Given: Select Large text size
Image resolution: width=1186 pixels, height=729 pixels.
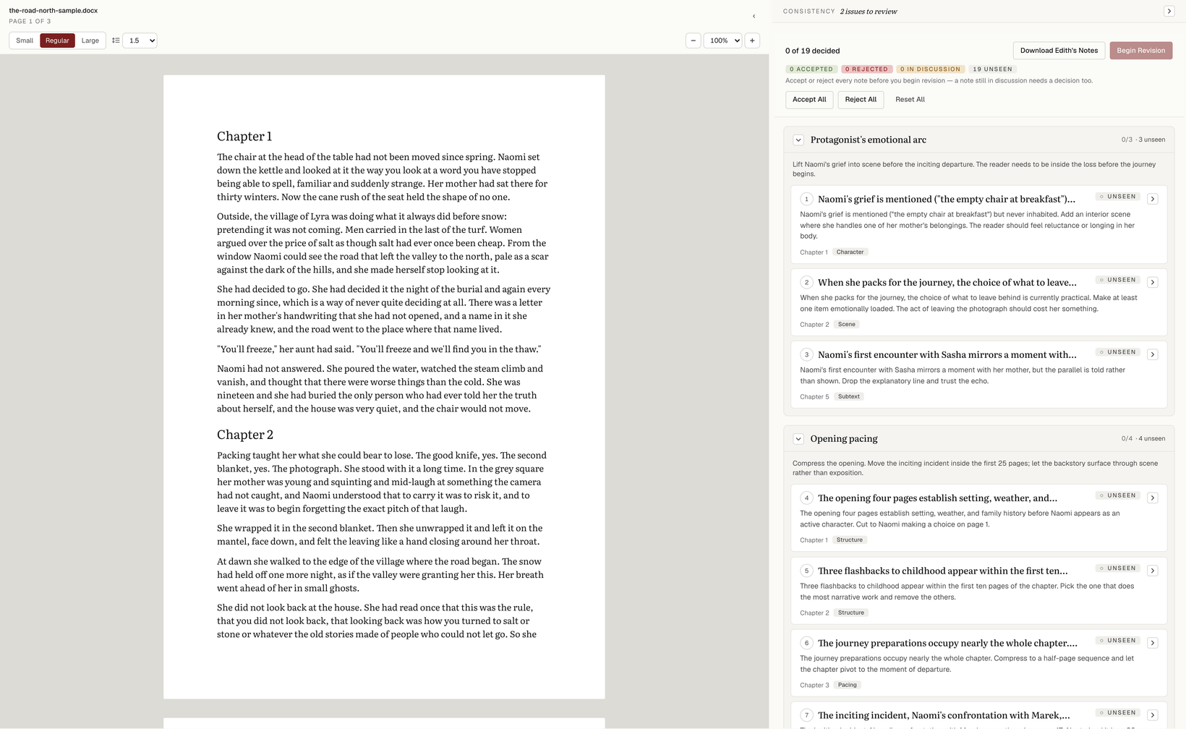Looking at the screenshot, I should tap(90, 40).
